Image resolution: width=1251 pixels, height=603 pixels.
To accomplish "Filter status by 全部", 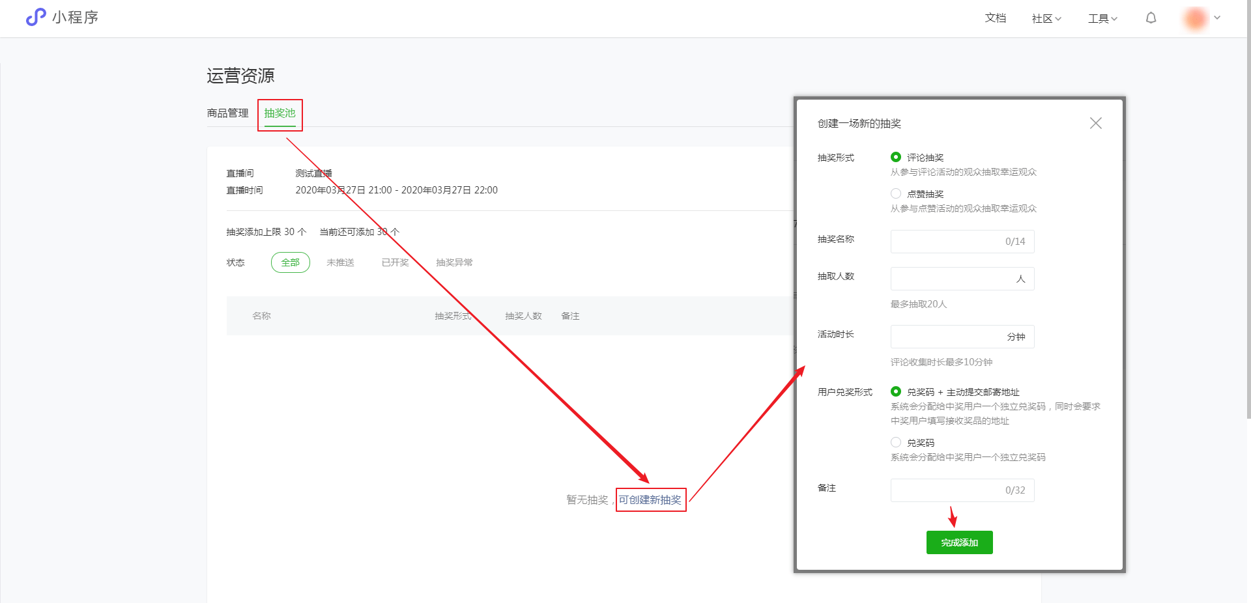I will 290,262.
